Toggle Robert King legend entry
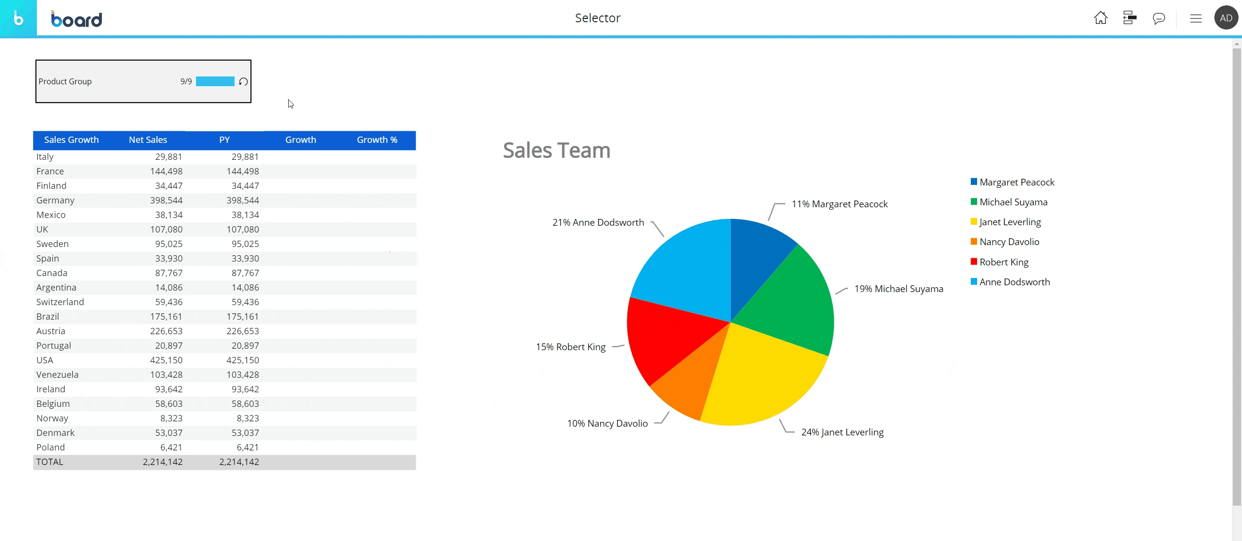Image resolution: width=1242 pixels, height=541 pixels. pyautogui.click(x=1003, y=262)
